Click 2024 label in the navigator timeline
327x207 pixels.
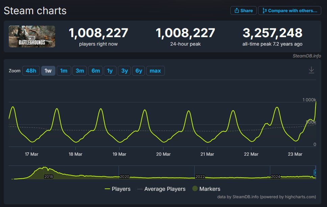click(x=276, y=177)
